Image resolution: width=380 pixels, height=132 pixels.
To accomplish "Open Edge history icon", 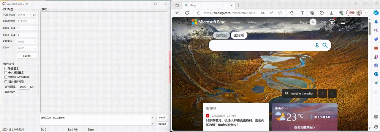I will (322, 13).
